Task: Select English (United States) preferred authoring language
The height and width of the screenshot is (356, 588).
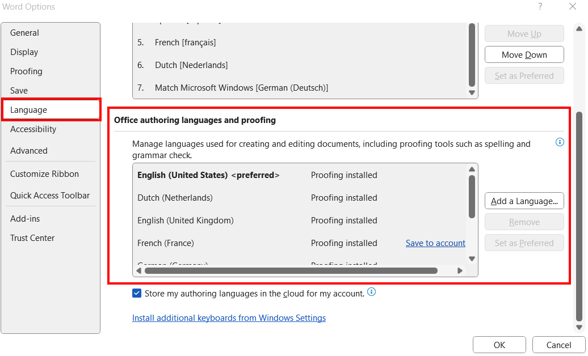Action: [x=300, y=175]
